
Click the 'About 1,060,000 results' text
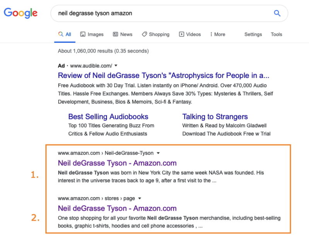tap(103, 51)
